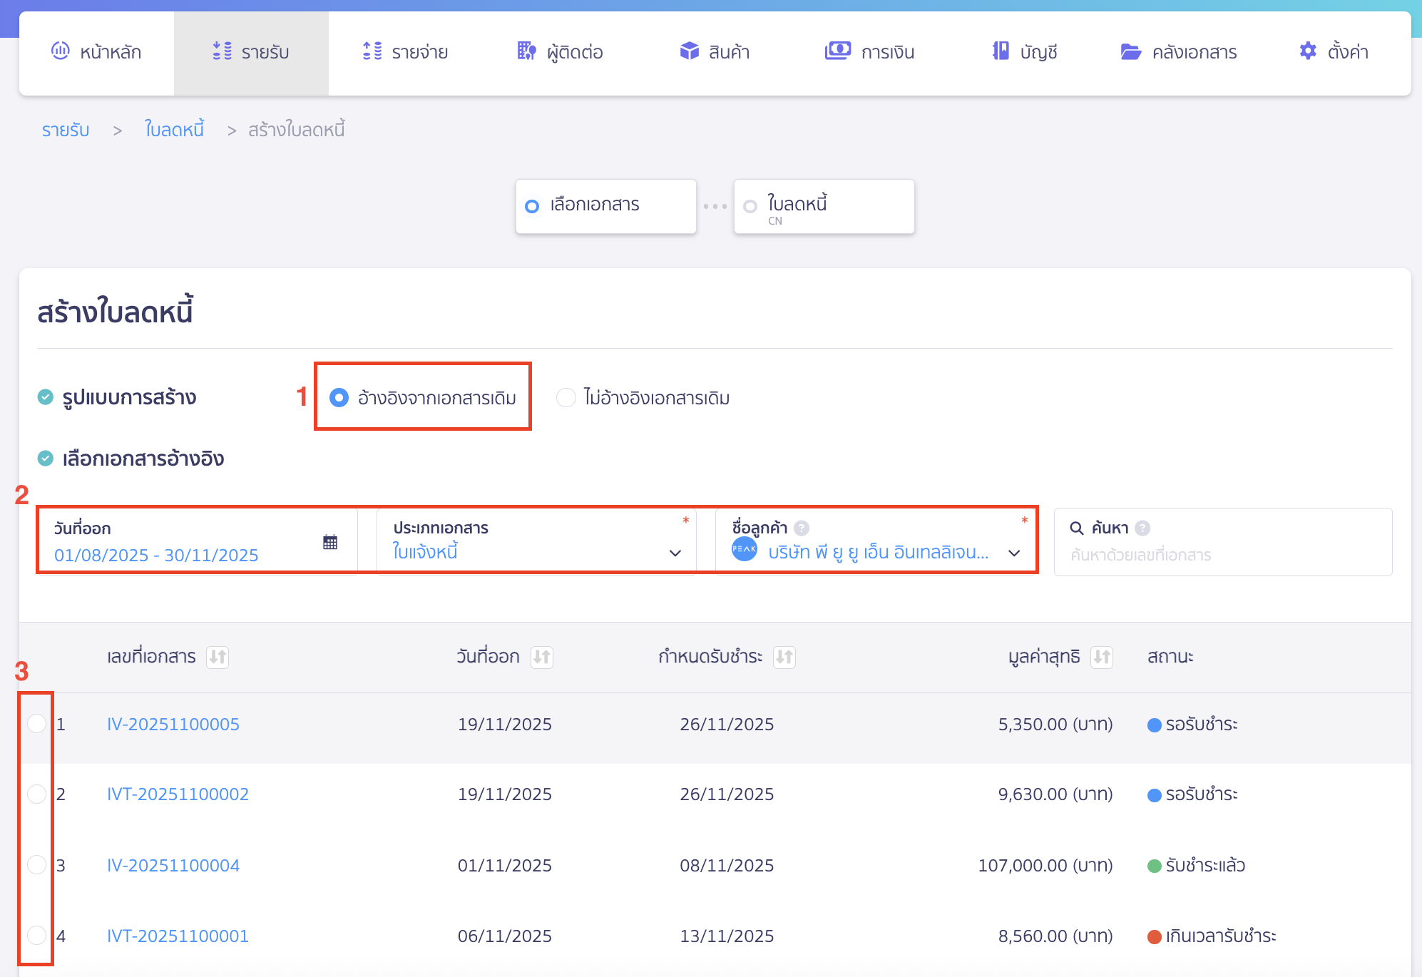Sort by มูลค่าสุทธิ column icon
Screen dimensions: 1422x977
point(1102,657)
